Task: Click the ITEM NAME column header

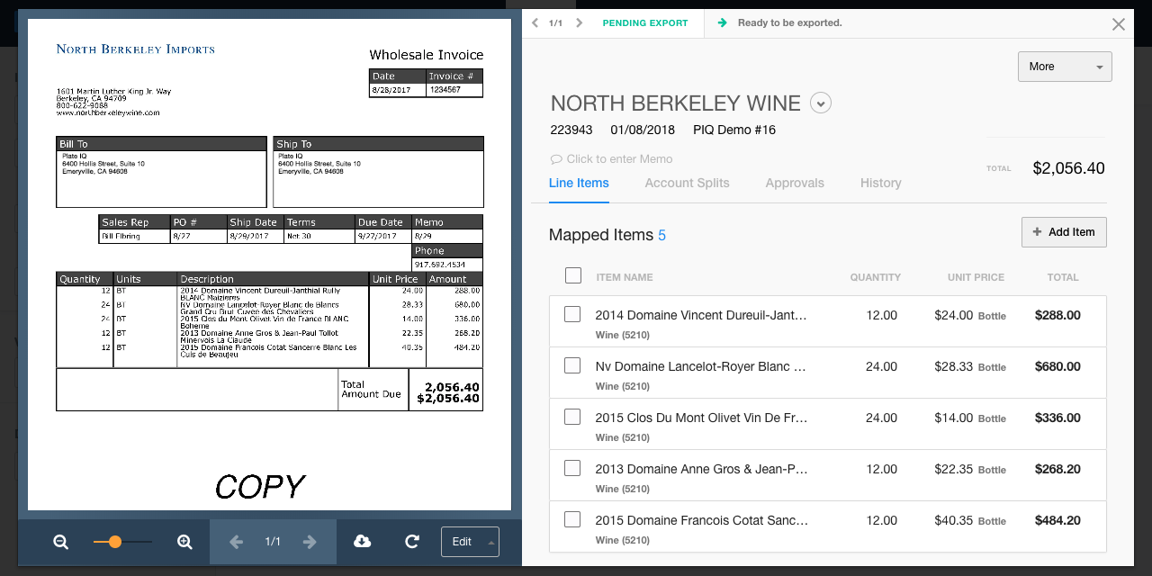Action: pyautogui.click(x=625, y=277)
